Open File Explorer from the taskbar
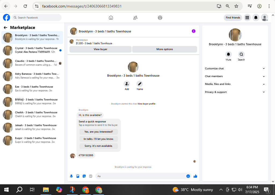Screen dimensions: 275x195 (x=46, y=190)
